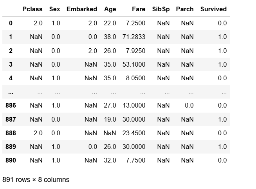Viewport: 256px width, 189px height.
Task: Select the Age column header
Action: [110, 9]
